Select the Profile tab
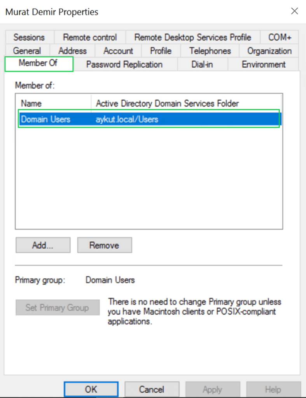This screenshot has height=398, width=306. point(161,51)
